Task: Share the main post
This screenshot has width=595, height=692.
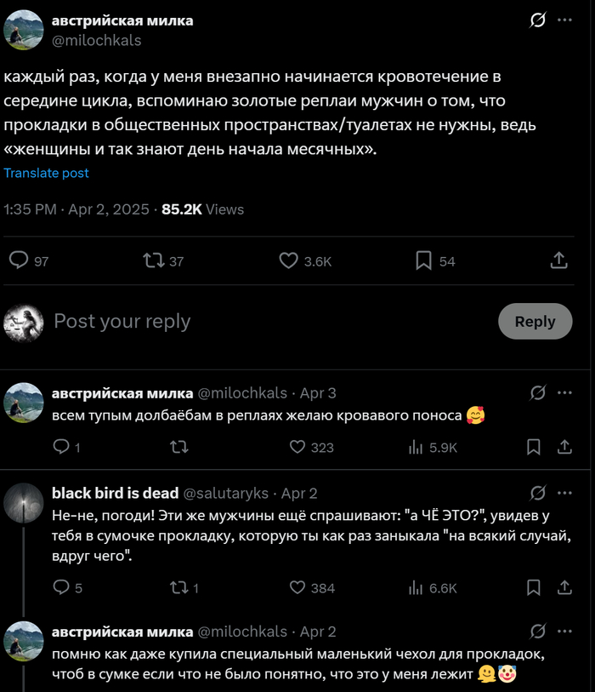Action: (x=559, y=261)
